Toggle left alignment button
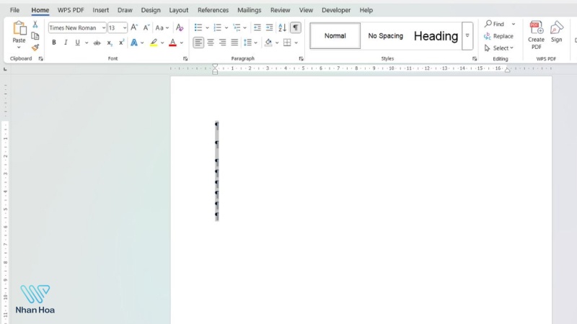 [x=198, y=42]
